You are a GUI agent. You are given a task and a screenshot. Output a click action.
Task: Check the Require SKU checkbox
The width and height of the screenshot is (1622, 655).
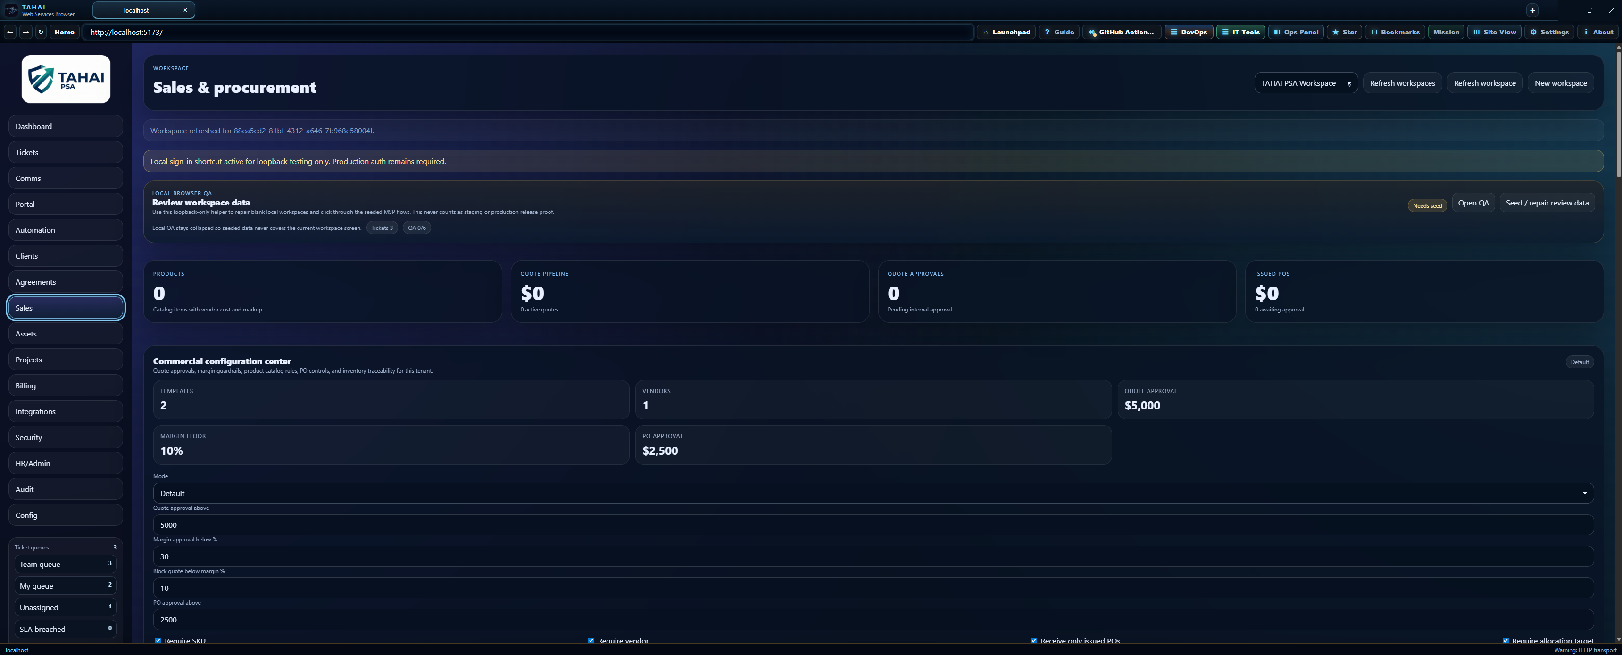point(158,640)
